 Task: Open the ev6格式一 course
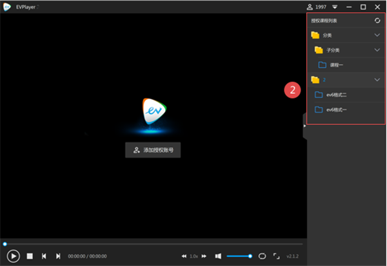tap(346, 109)
